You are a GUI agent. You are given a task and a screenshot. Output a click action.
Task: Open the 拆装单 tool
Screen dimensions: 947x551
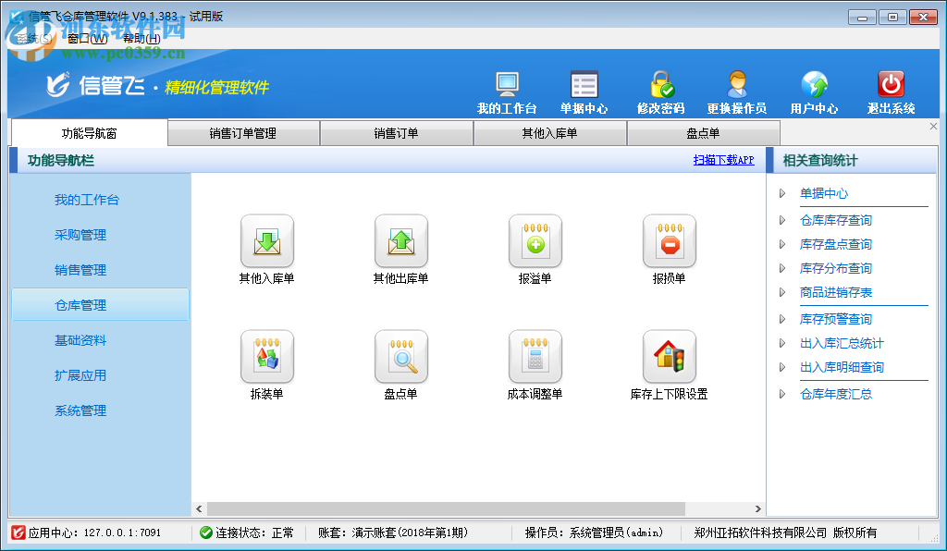266,356
